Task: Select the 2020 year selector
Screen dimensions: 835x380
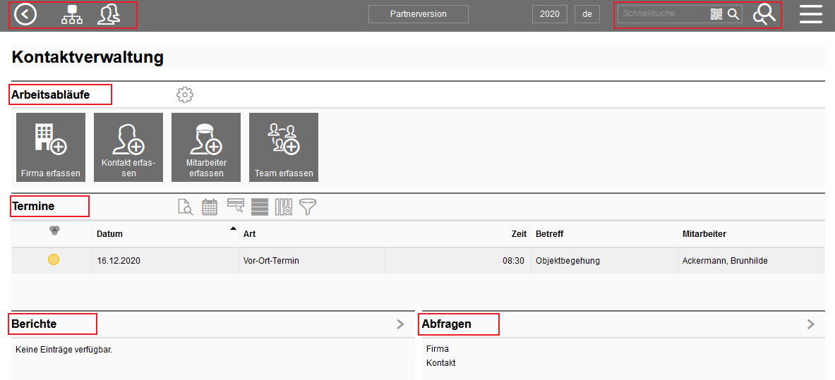Action: pos(549,14)
